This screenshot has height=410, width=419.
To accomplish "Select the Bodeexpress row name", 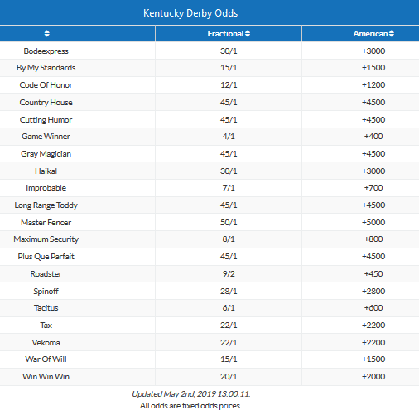I will coord(46,51).
